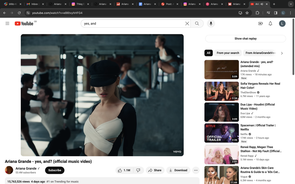Open the Chrome profile avatar
Viewport: 295px width, 184px height.
pyautogui.click(x=283, y=13)
